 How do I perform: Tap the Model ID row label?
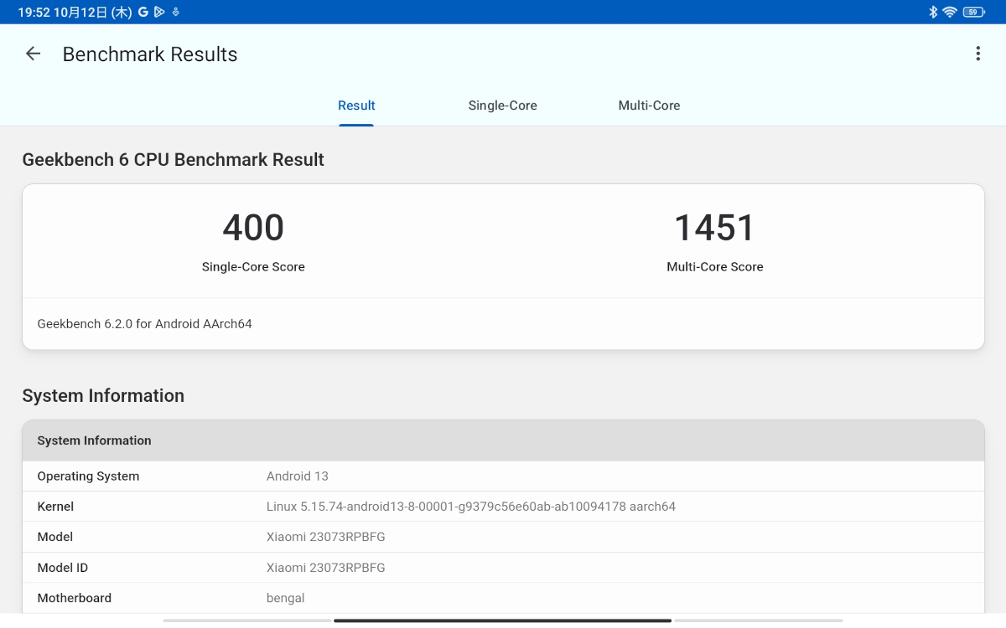[63, 568]
